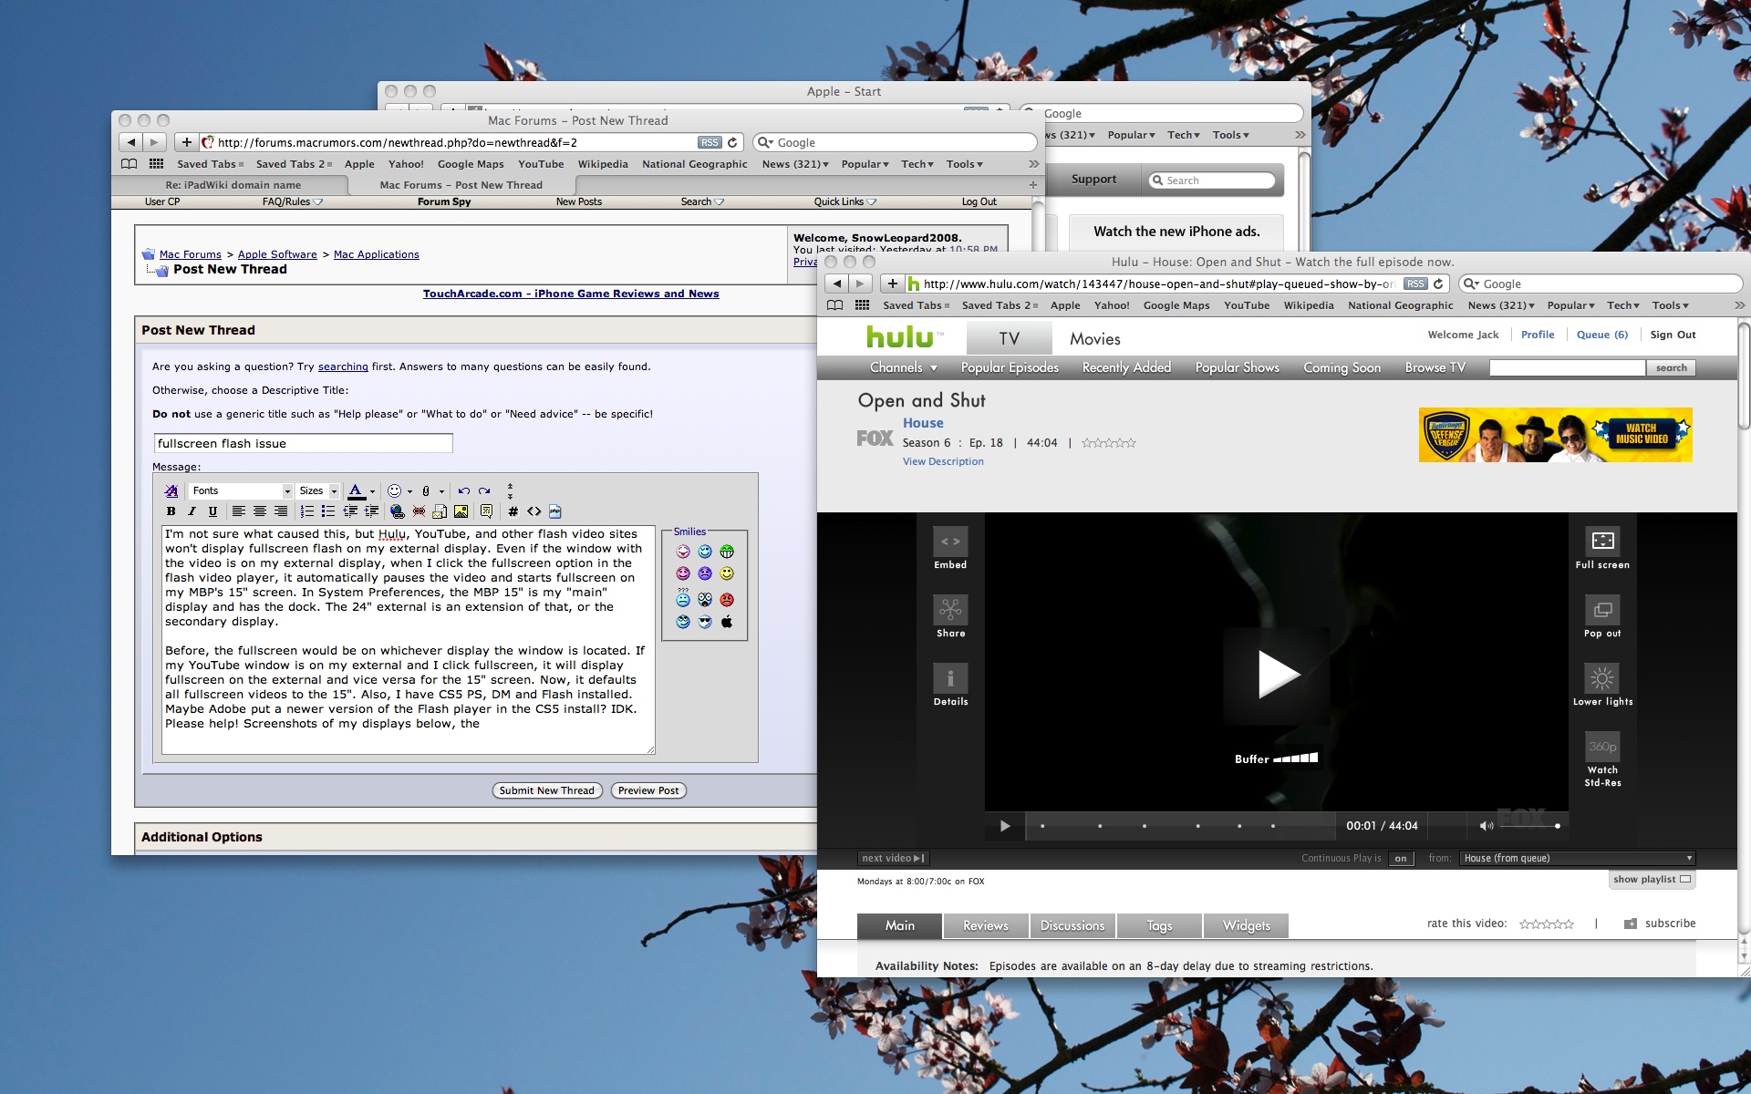The width and height of the screenshot is (1751, 1094).
Task: Expand Hulu Channels dropdown menu
Action: (903, 367)
